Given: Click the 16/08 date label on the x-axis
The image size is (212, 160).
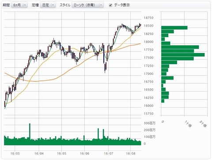Looking at the screenshot, I should (131, 153).
